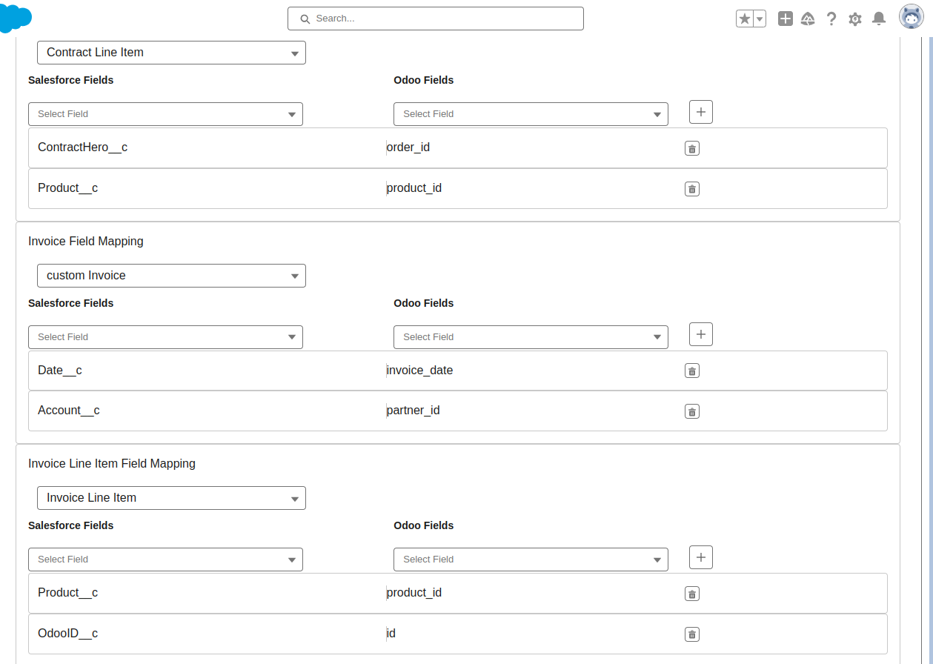Add a new Invoice Line Item mapping row
Screen dimensions: 933x664
[700, 557]
